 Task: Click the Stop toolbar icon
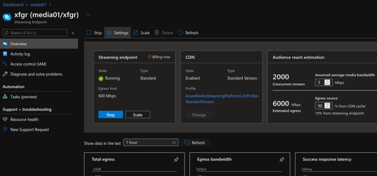(x=89, y=33)
